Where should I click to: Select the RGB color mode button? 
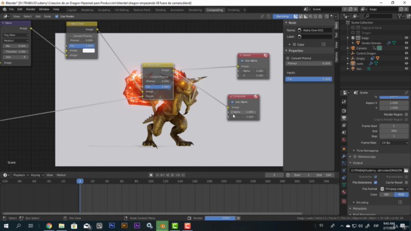pyautogui.click(x=401, y=194)
